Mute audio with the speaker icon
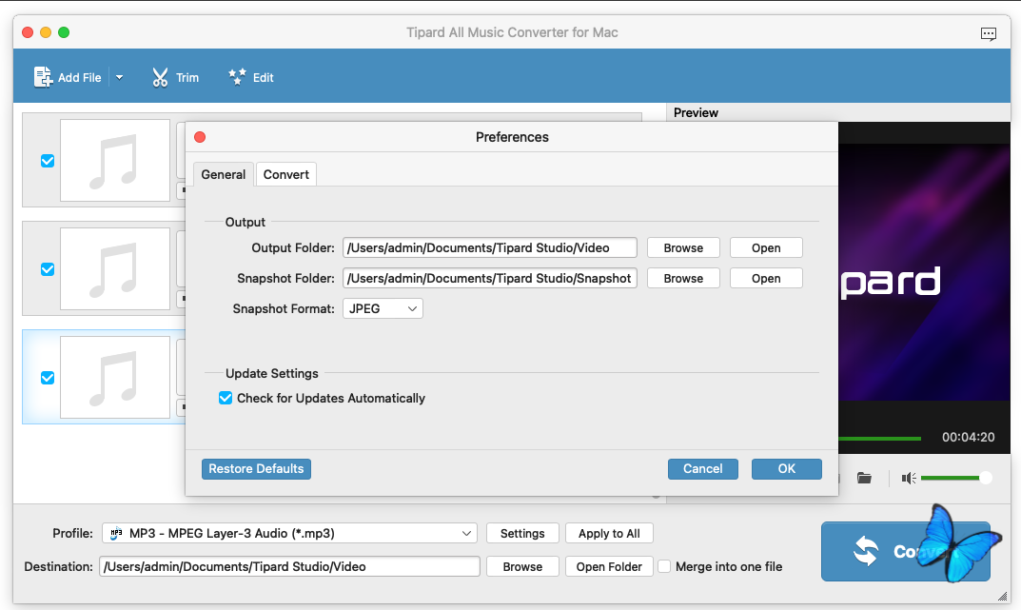Viewport: 1021px width, 610px height. tap(909, 479)
